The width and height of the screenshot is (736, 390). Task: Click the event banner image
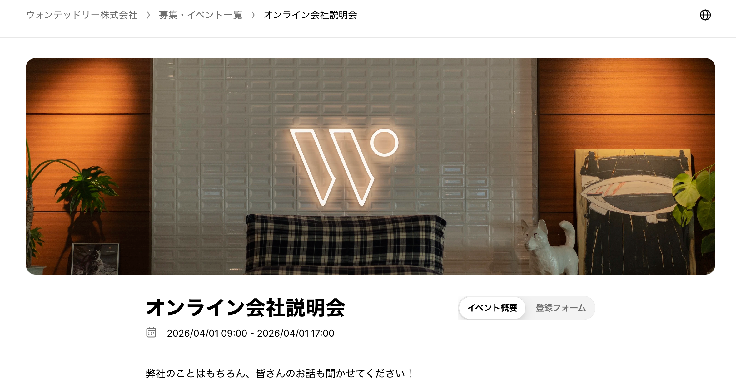pyautogui.click(x=370, y=166)
